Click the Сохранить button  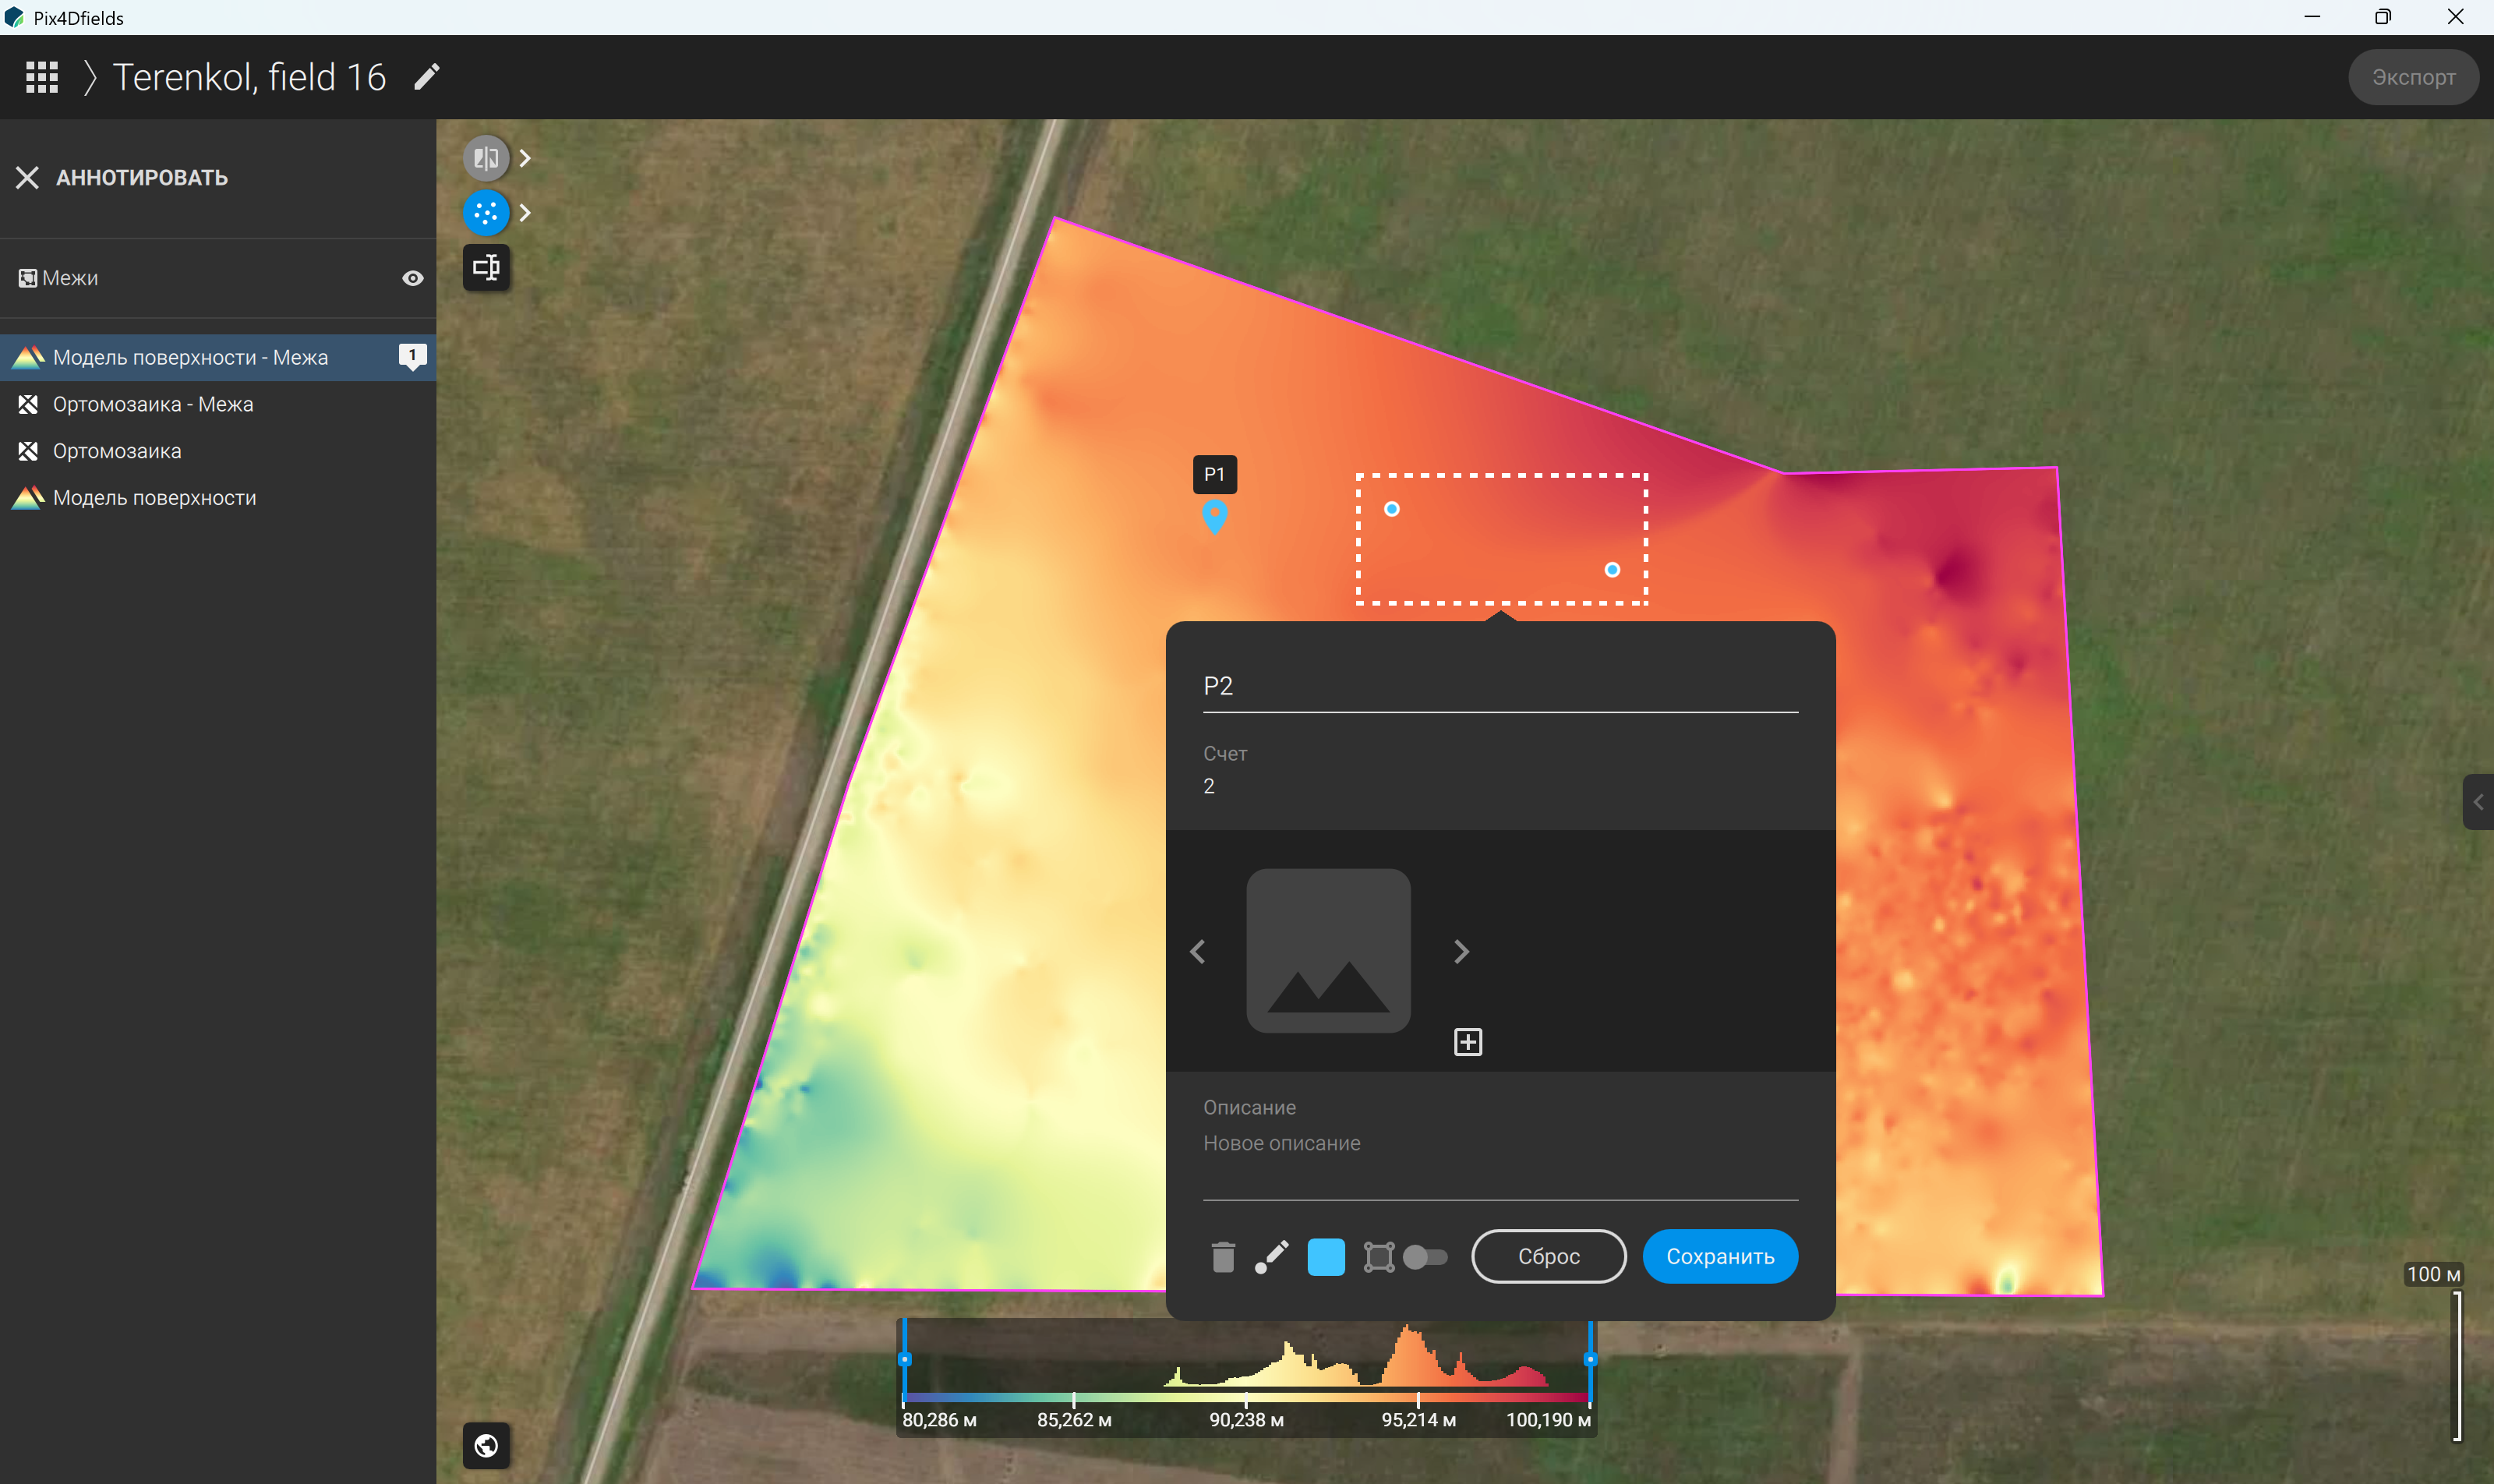[x=1720, y=1257]
